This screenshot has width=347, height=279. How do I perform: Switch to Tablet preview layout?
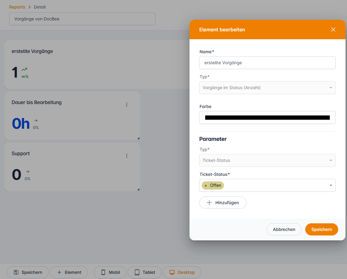144,272
